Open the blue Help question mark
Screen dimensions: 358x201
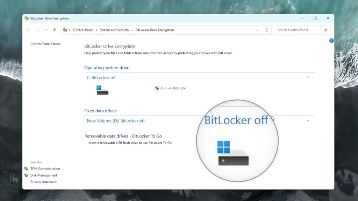click(x=331, y=40)
